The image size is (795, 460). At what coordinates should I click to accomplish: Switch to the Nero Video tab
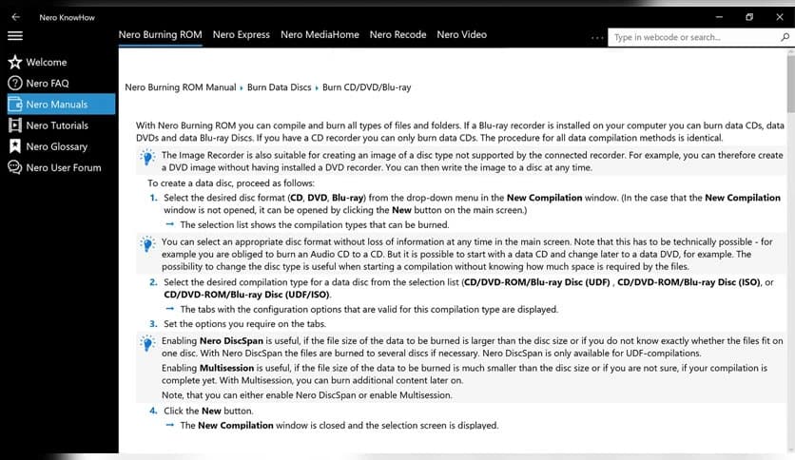pos(462,35)
